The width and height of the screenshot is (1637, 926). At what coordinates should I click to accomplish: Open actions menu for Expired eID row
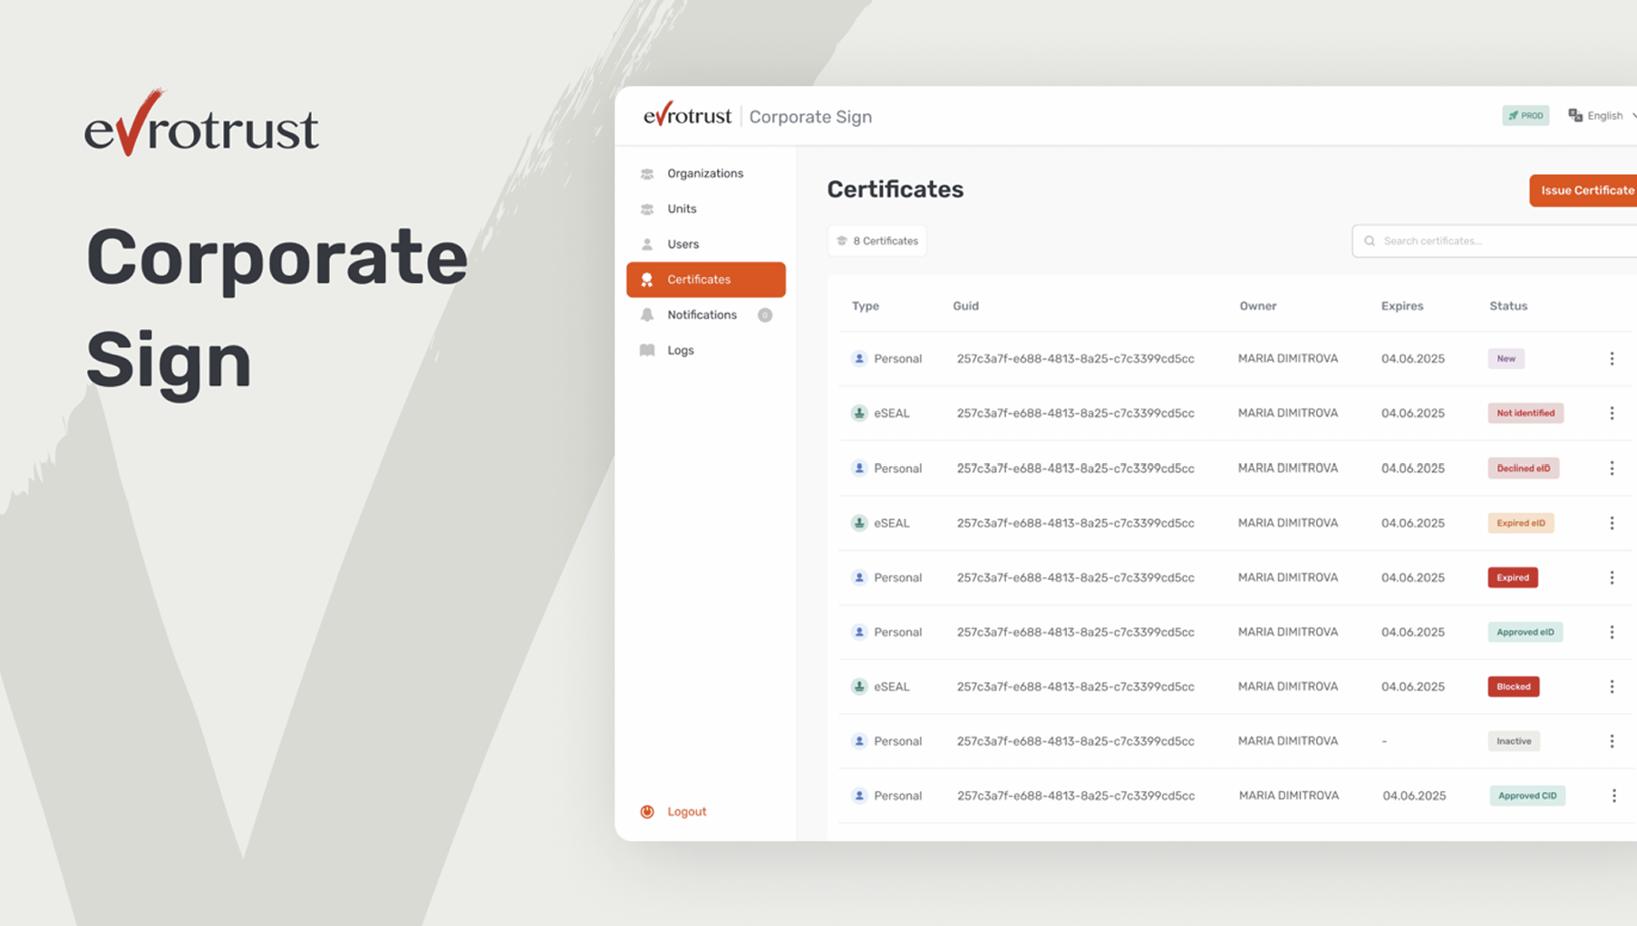(x=1612, y=523)
